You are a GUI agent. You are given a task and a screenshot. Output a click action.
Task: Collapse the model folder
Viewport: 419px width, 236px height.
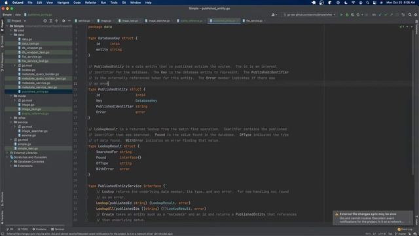pyautogui.click(x=11, y=96)
